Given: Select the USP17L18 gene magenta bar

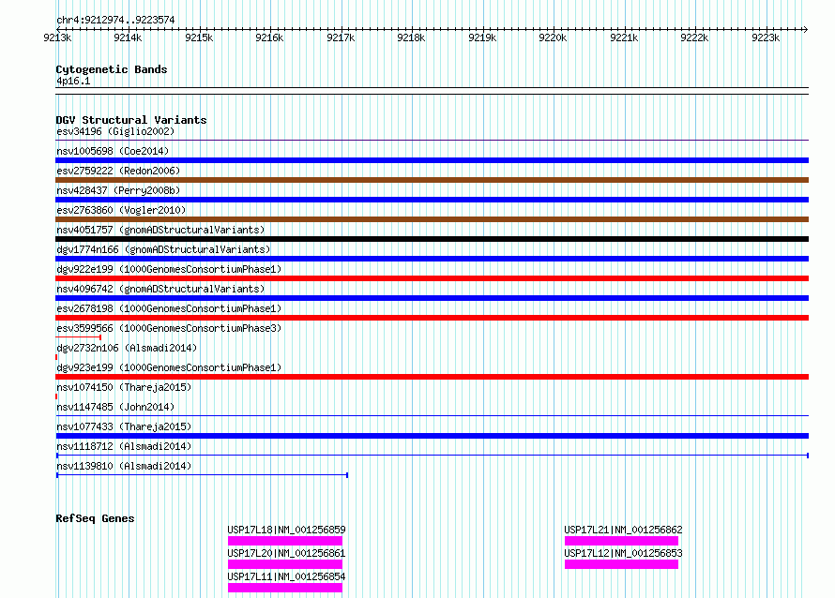Looking at the screenshot, I should pyautogui.click(x=285, y=541).
